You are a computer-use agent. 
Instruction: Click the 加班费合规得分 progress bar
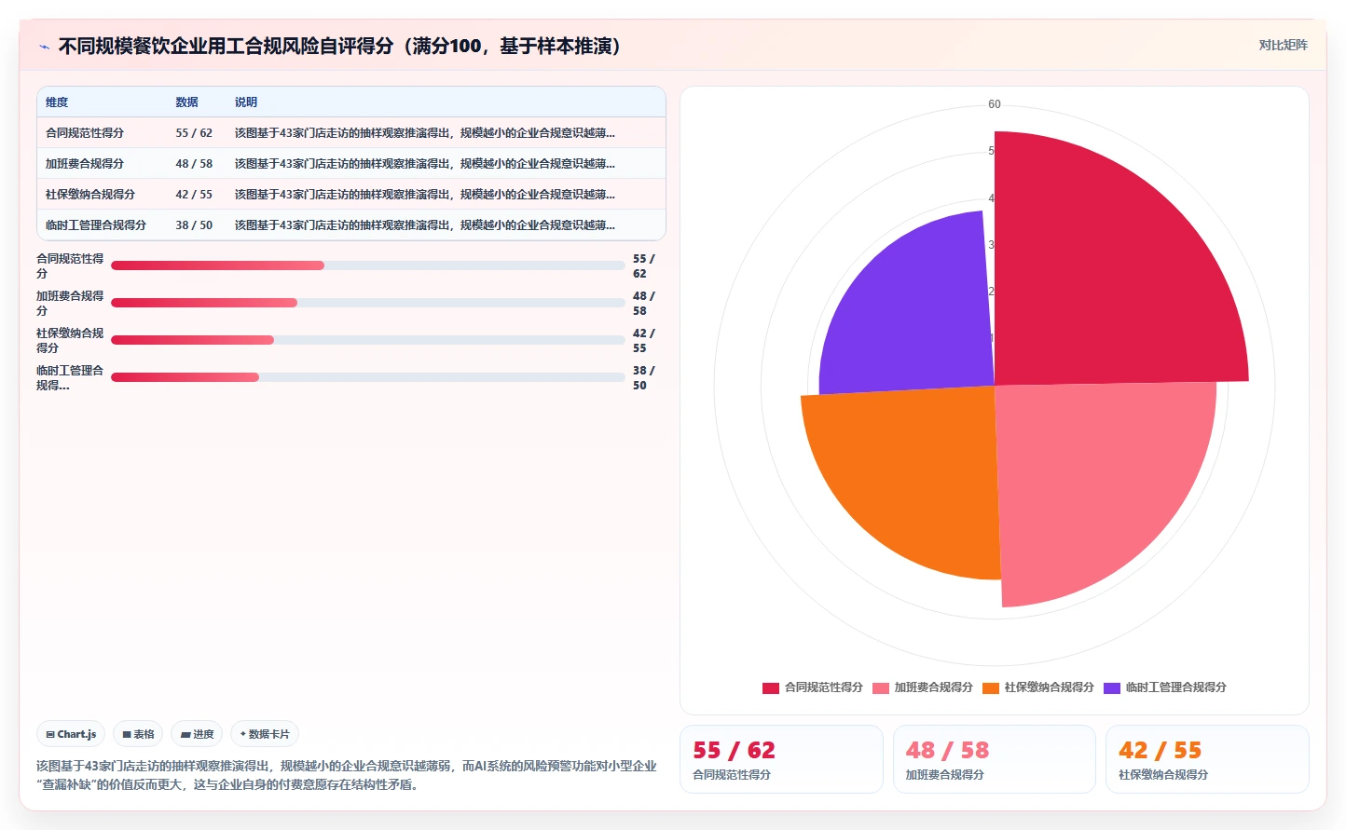point(368,303)
